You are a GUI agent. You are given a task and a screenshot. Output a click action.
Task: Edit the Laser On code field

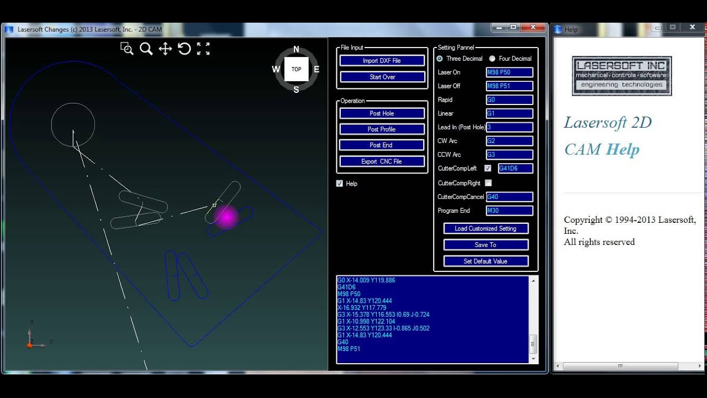point(509,72)
